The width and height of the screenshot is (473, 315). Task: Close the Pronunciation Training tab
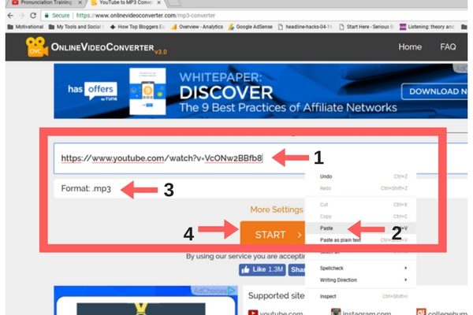click(80, 2)
